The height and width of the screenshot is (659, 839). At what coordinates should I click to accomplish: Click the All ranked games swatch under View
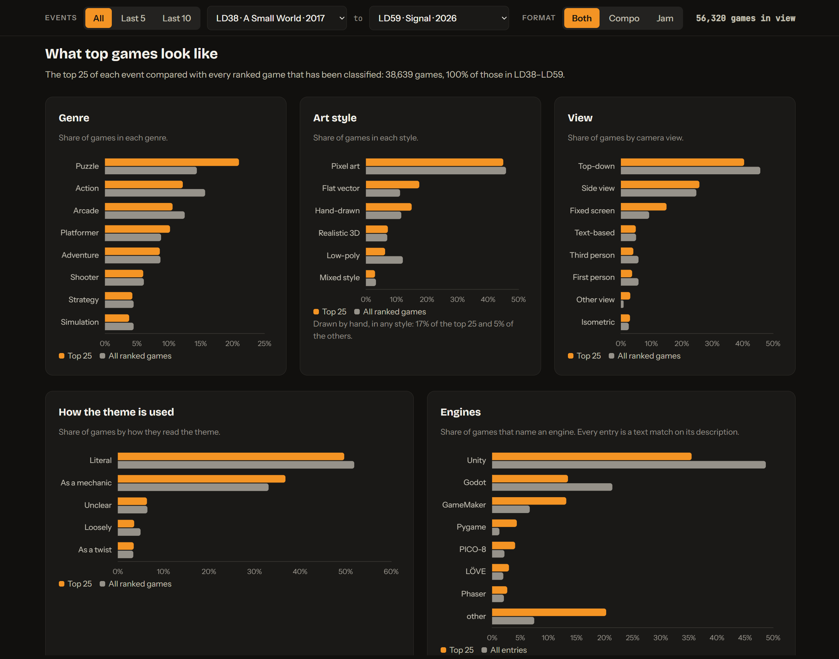[611, 356]
